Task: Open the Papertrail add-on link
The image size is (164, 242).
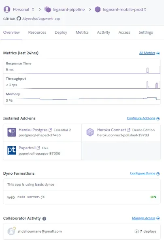Action: point(27,148)
